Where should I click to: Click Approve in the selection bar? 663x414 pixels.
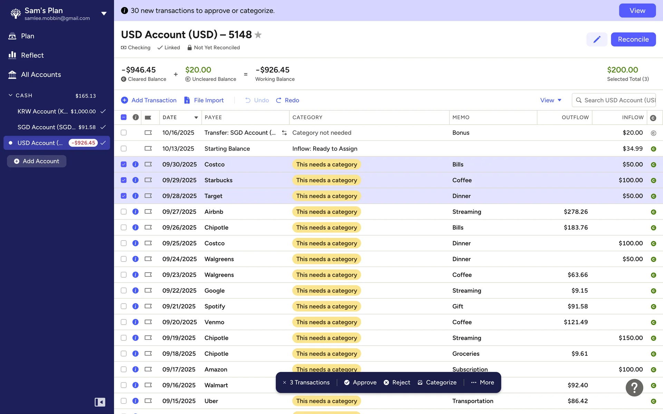coord(360,382)
